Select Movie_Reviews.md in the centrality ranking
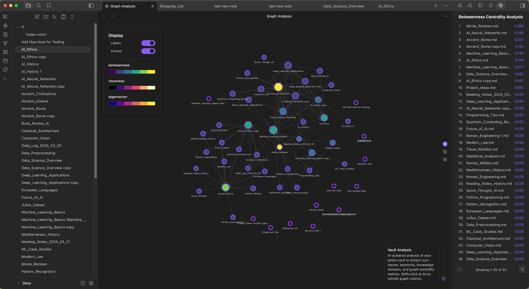This screenshot has width=529, height=289. [482, 26]
